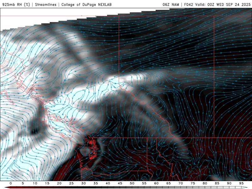Click "Valid: 00Z WED SEP 24 2025" text
This screenshot has height=189, width=252.
pos(223,5)
